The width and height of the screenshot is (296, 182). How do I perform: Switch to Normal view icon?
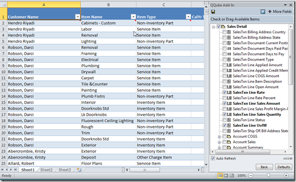[220, 176]
